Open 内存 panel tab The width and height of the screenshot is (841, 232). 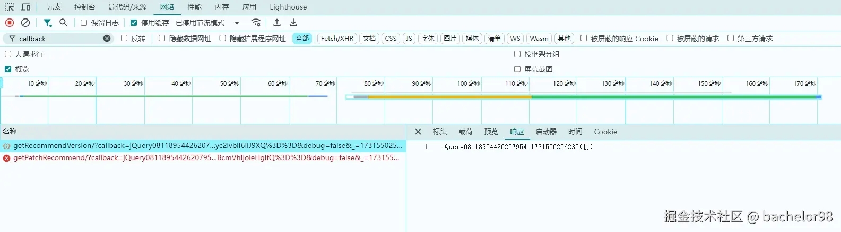[222, 7]
